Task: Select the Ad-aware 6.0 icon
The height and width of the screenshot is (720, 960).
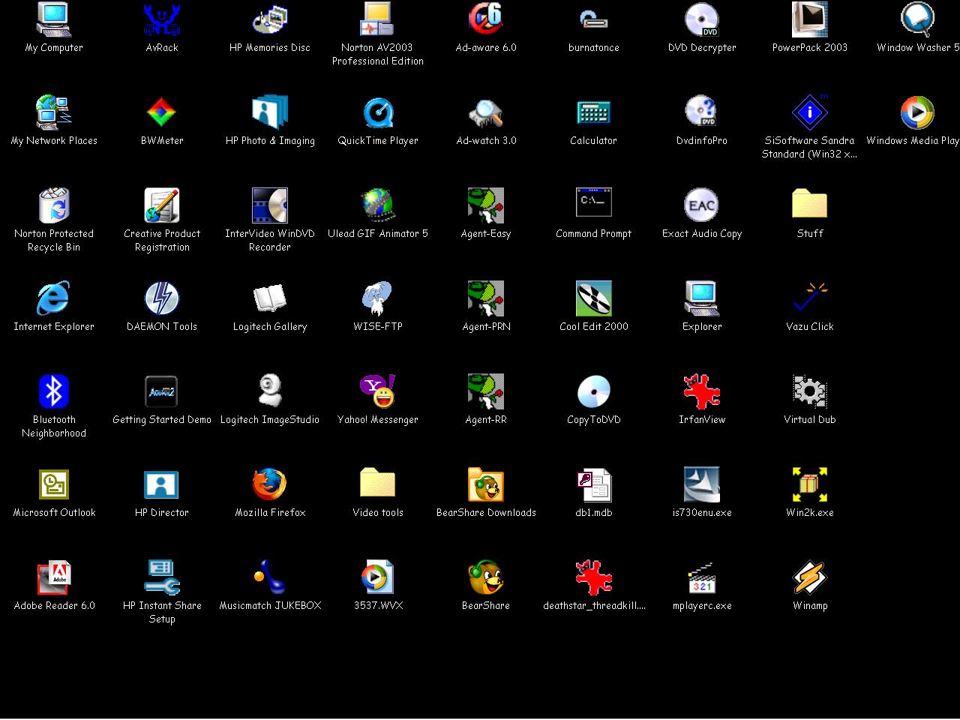Action: coord(486,19)
